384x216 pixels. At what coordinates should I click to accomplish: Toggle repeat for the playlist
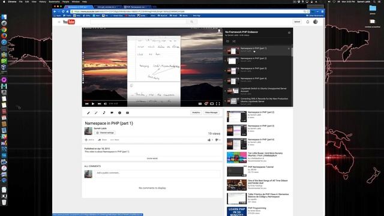pyautogui.click(x=227, y=41)
